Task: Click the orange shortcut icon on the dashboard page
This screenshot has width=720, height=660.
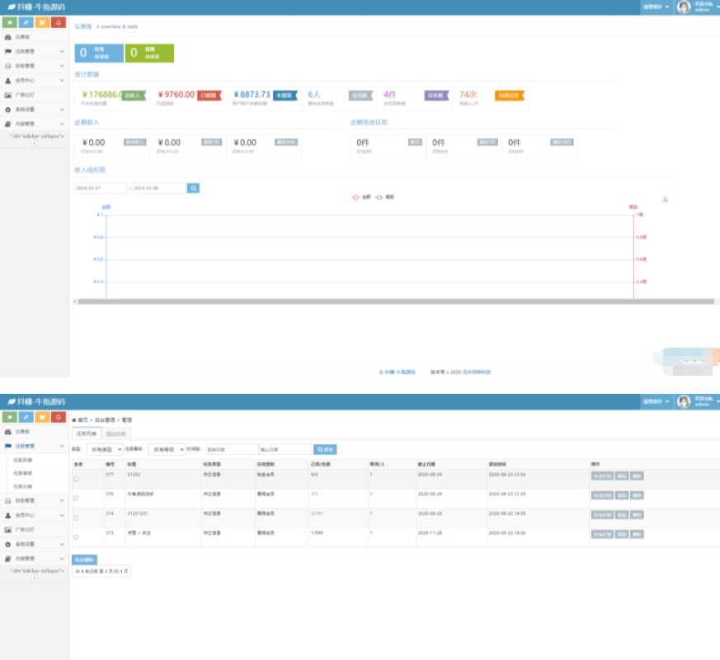Action: pyautogui.click(x=42, y=22)
